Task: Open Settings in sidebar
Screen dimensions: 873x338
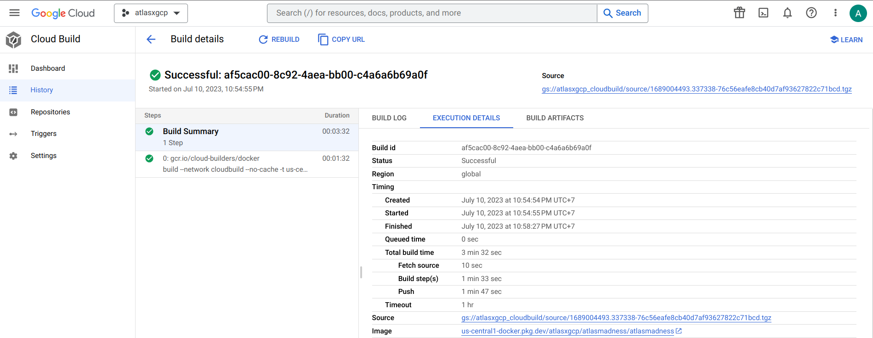Action: [x=68, y=156]
